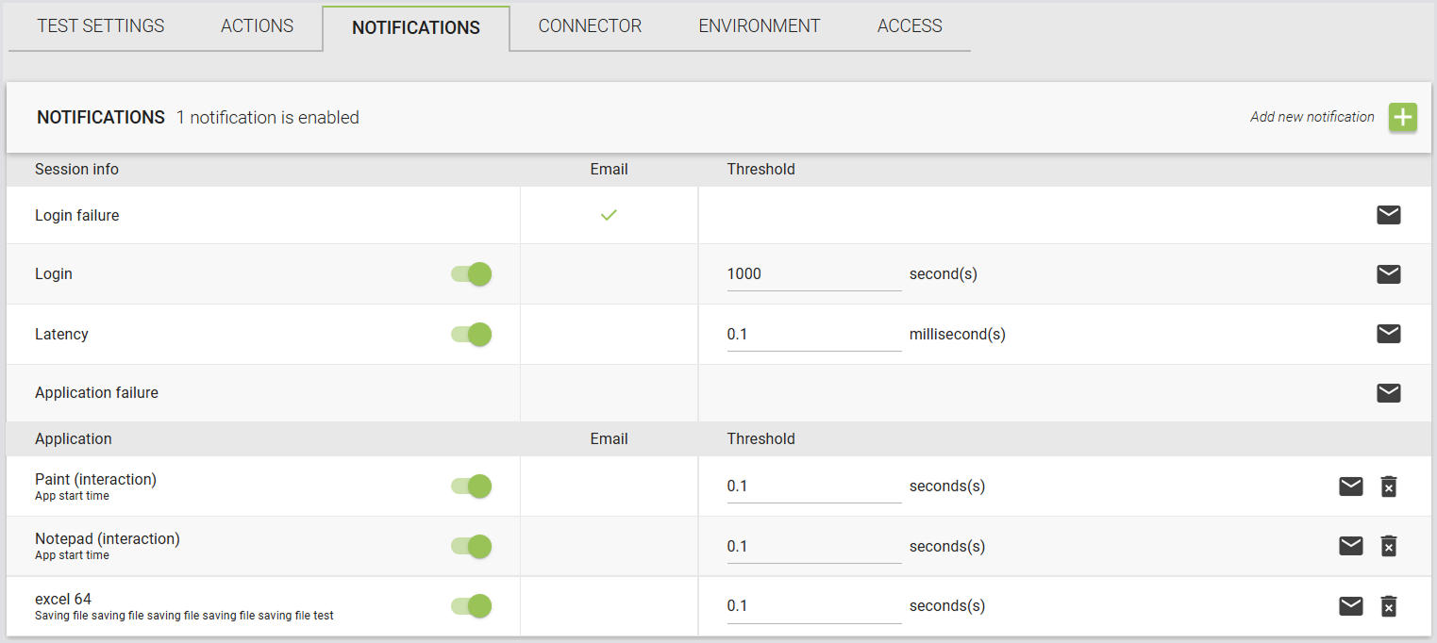1437x643 pixels.
Task: Delete the Notepad (interaction) notification
Action: point(1389,546)
